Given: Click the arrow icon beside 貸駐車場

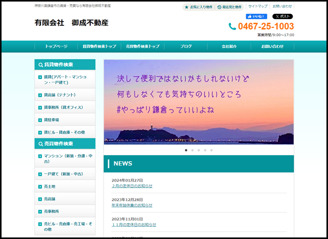Looking at the screenshot, I should pos(40,120).
